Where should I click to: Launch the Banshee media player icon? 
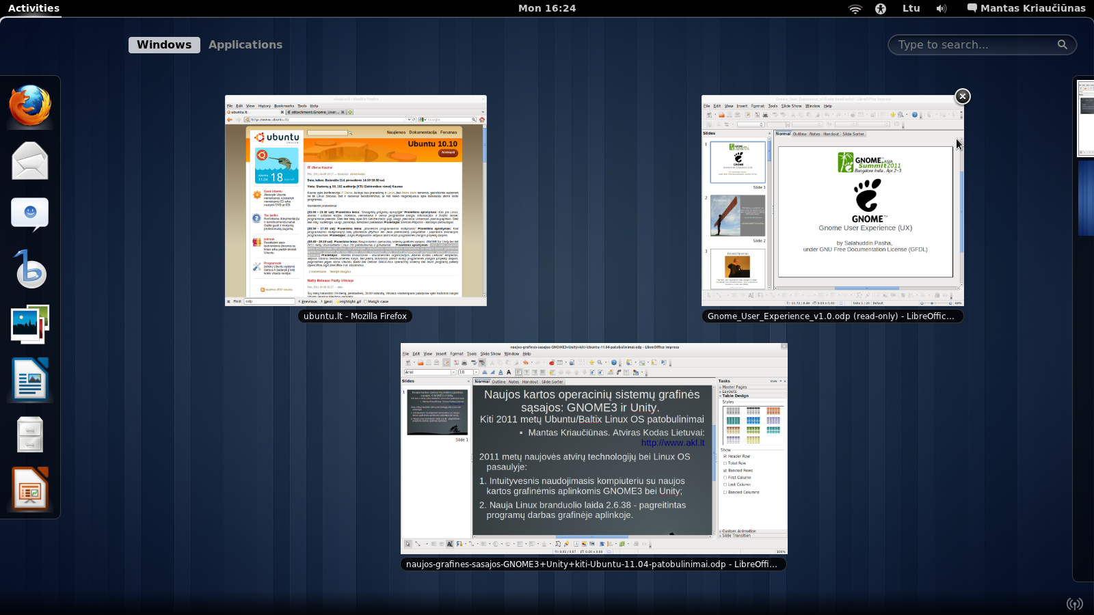point(30,269)
